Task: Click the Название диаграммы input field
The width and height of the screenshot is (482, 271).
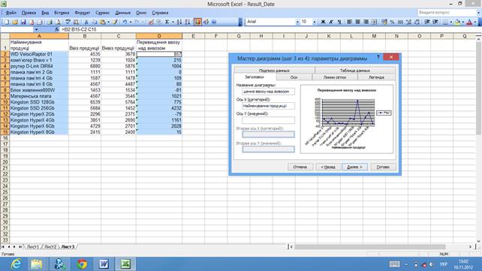Action: [x=268, y=92]
